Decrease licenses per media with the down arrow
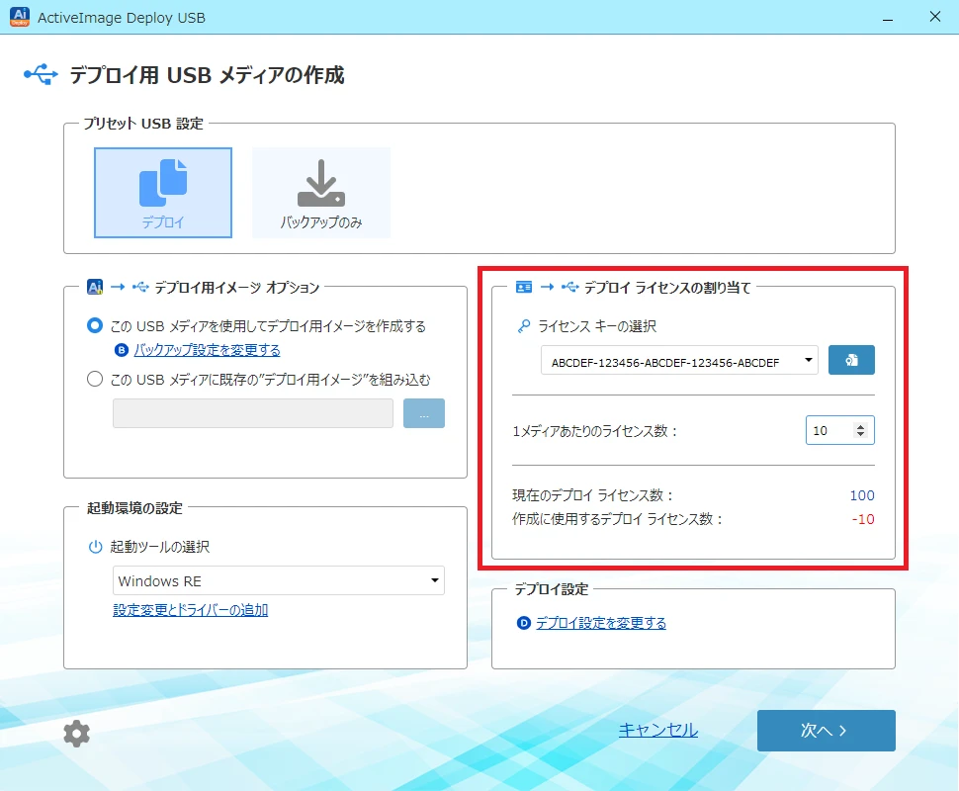The width and height of the screenshot is (959, 791). [x=860, y=434]
